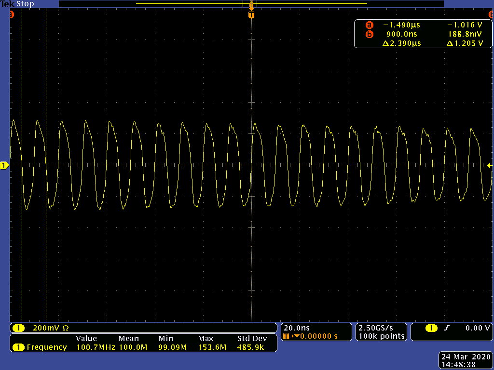Viewport: 494px width, 370px height.
Task: Click the orange trigger position marker T
Action: [x=251, y=15]
